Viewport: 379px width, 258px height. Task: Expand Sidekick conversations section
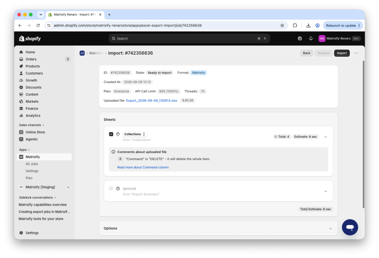click(x=37, y=197)
